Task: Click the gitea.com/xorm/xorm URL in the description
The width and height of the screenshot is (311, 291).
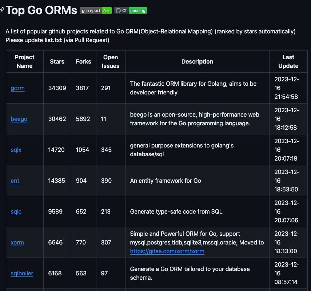Action: click(x=167, y=251)
